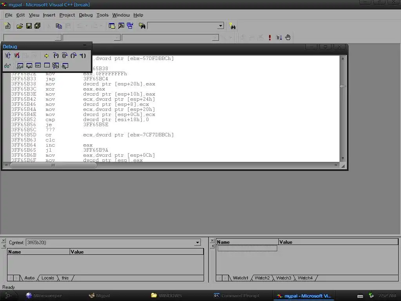Click Restart icon in Debug toolbar
The height and width of the screenshot is (301, 401).
tap(8, 56)
